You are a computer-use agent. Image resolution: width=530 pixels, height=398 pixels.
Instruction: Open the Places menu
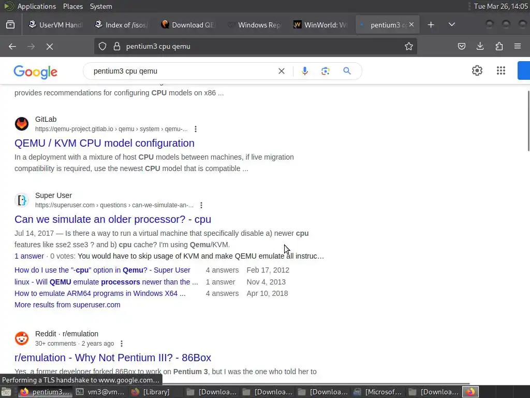(x=72, y=6)
